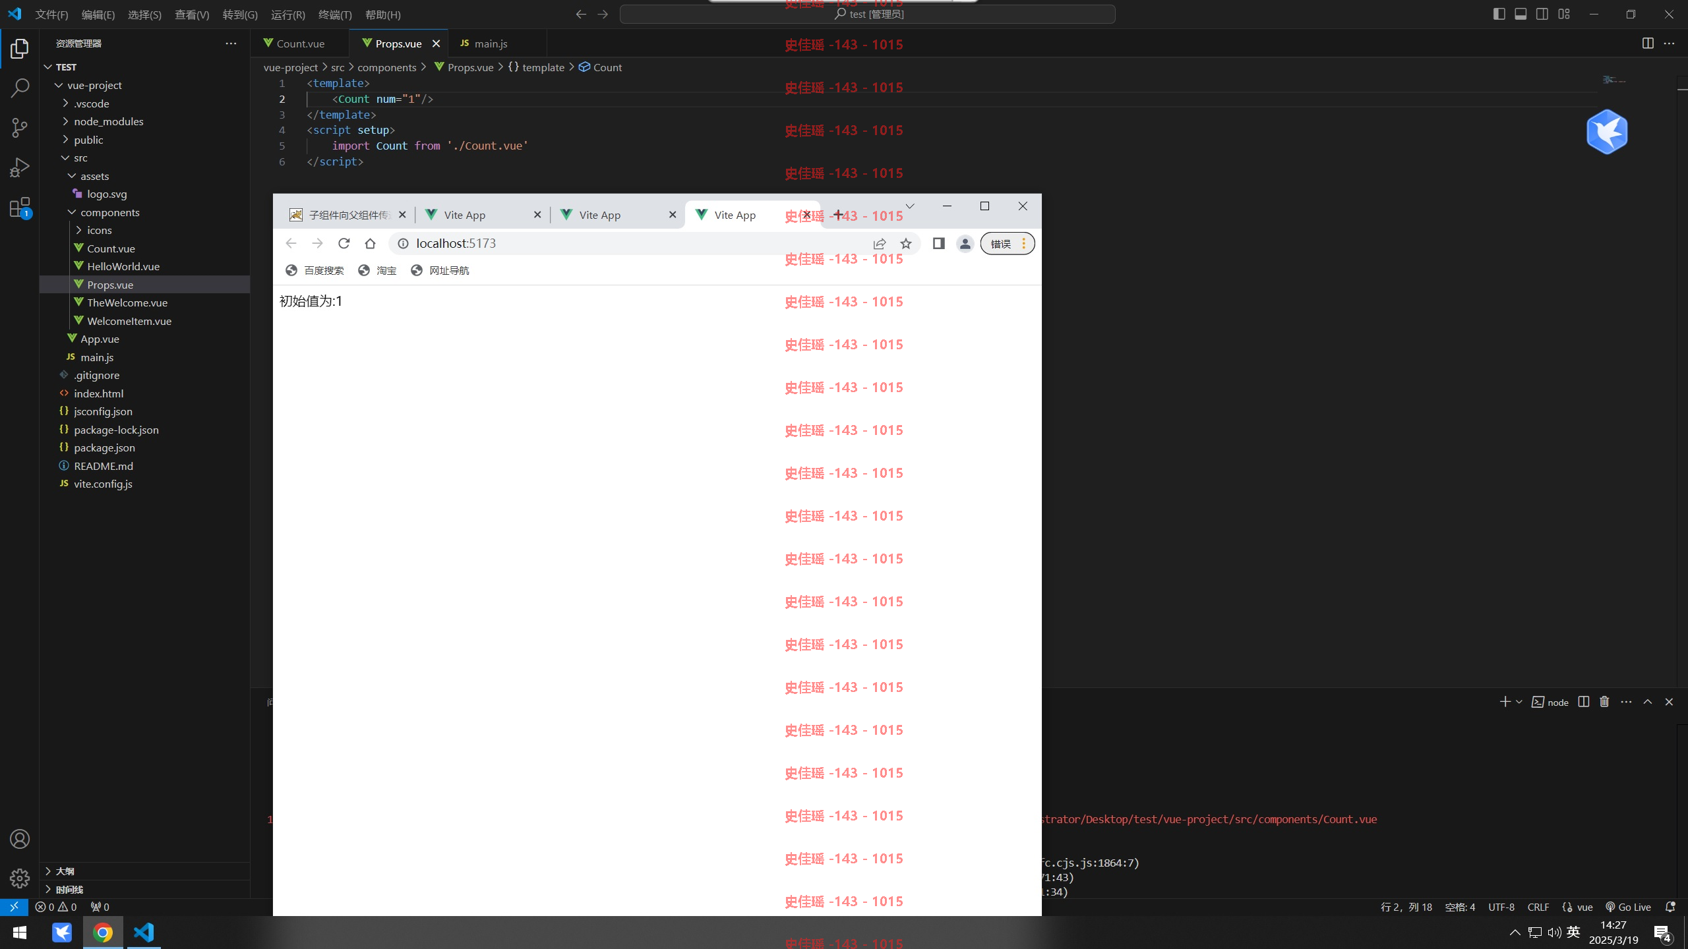Open the remote window status icon
This screenshot has height=949, width=1688.
[x=14, y=907]
